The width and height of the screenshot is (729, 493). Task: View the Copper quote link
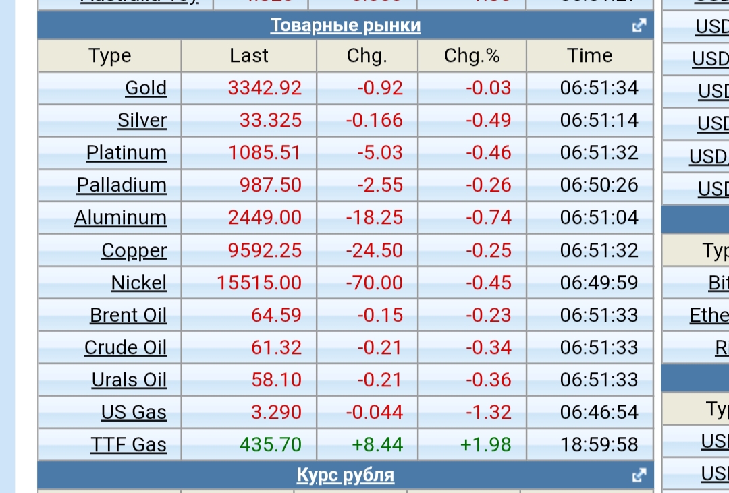pyautogui.click(x=134, y=250)
